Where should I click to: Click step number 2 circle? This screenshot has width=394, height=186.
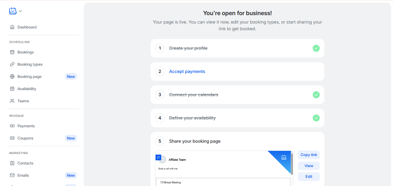point(160,71)
